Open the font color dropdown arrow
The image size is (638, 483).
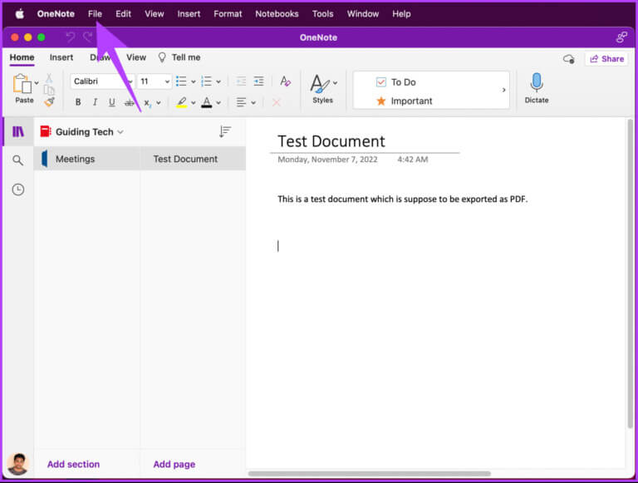(218, 103)
